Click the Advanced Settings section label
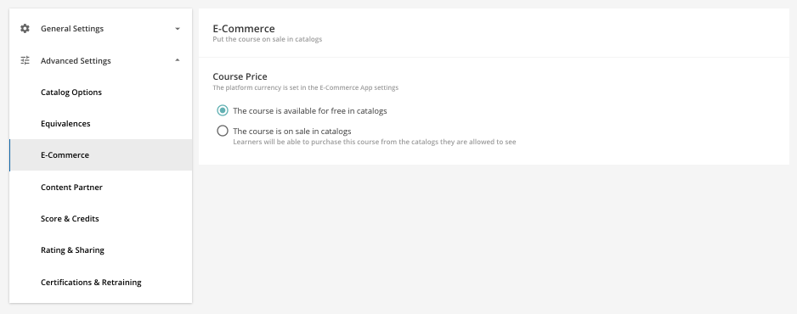 76,60
